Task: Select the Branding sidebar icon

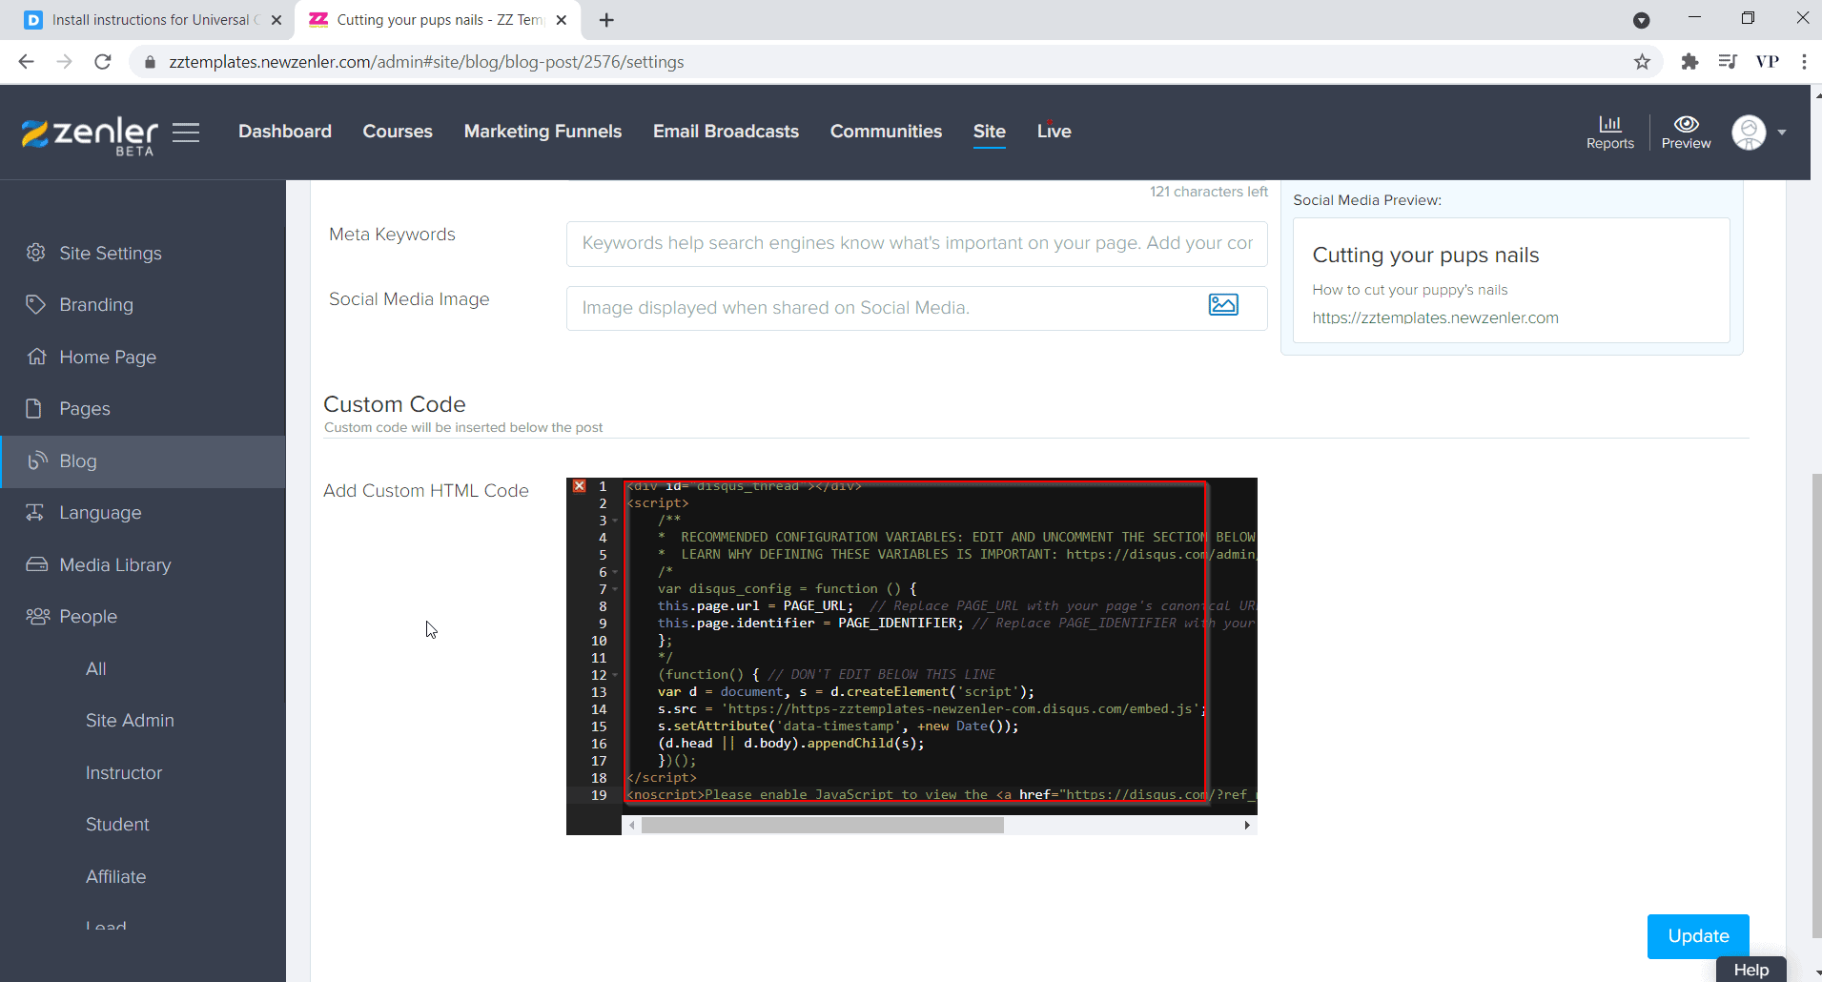Action: tap(36, 304)
